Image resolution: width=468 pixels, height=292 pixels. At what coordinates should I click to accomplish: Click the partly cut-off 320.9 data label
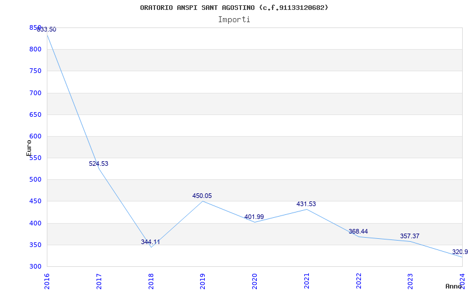tap(460, 252)
